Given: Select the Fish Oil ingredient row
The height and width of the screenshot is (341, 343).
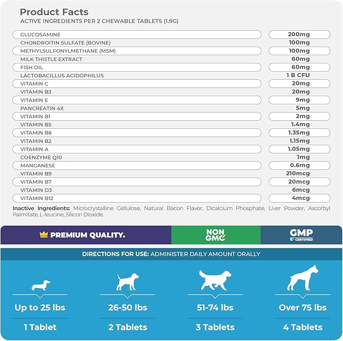Looking at the screenshot, I should [136, 67].
